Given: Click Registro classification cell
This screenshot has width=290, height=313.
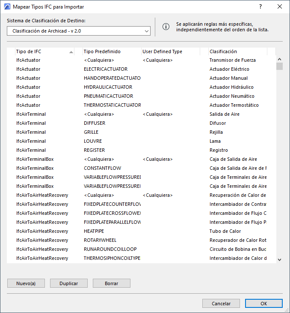Looking at the screenshot, I should coord(219,150).
